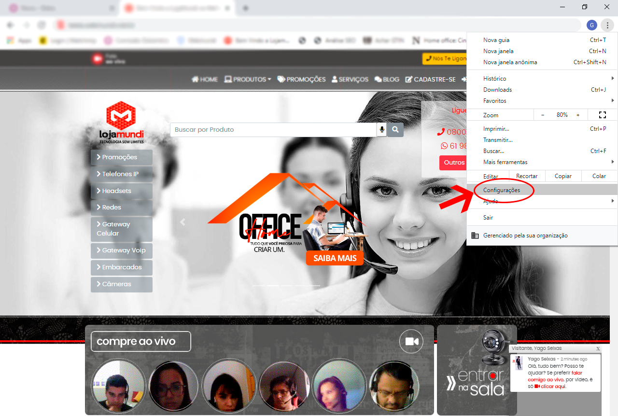Click the SAIBA MAIS banner button
Screen dimensions: 618x416
point(335,258)
